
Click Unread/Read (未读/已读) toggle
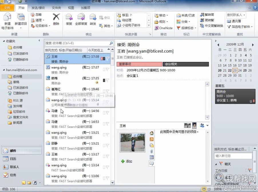click(x=186, y=15)
